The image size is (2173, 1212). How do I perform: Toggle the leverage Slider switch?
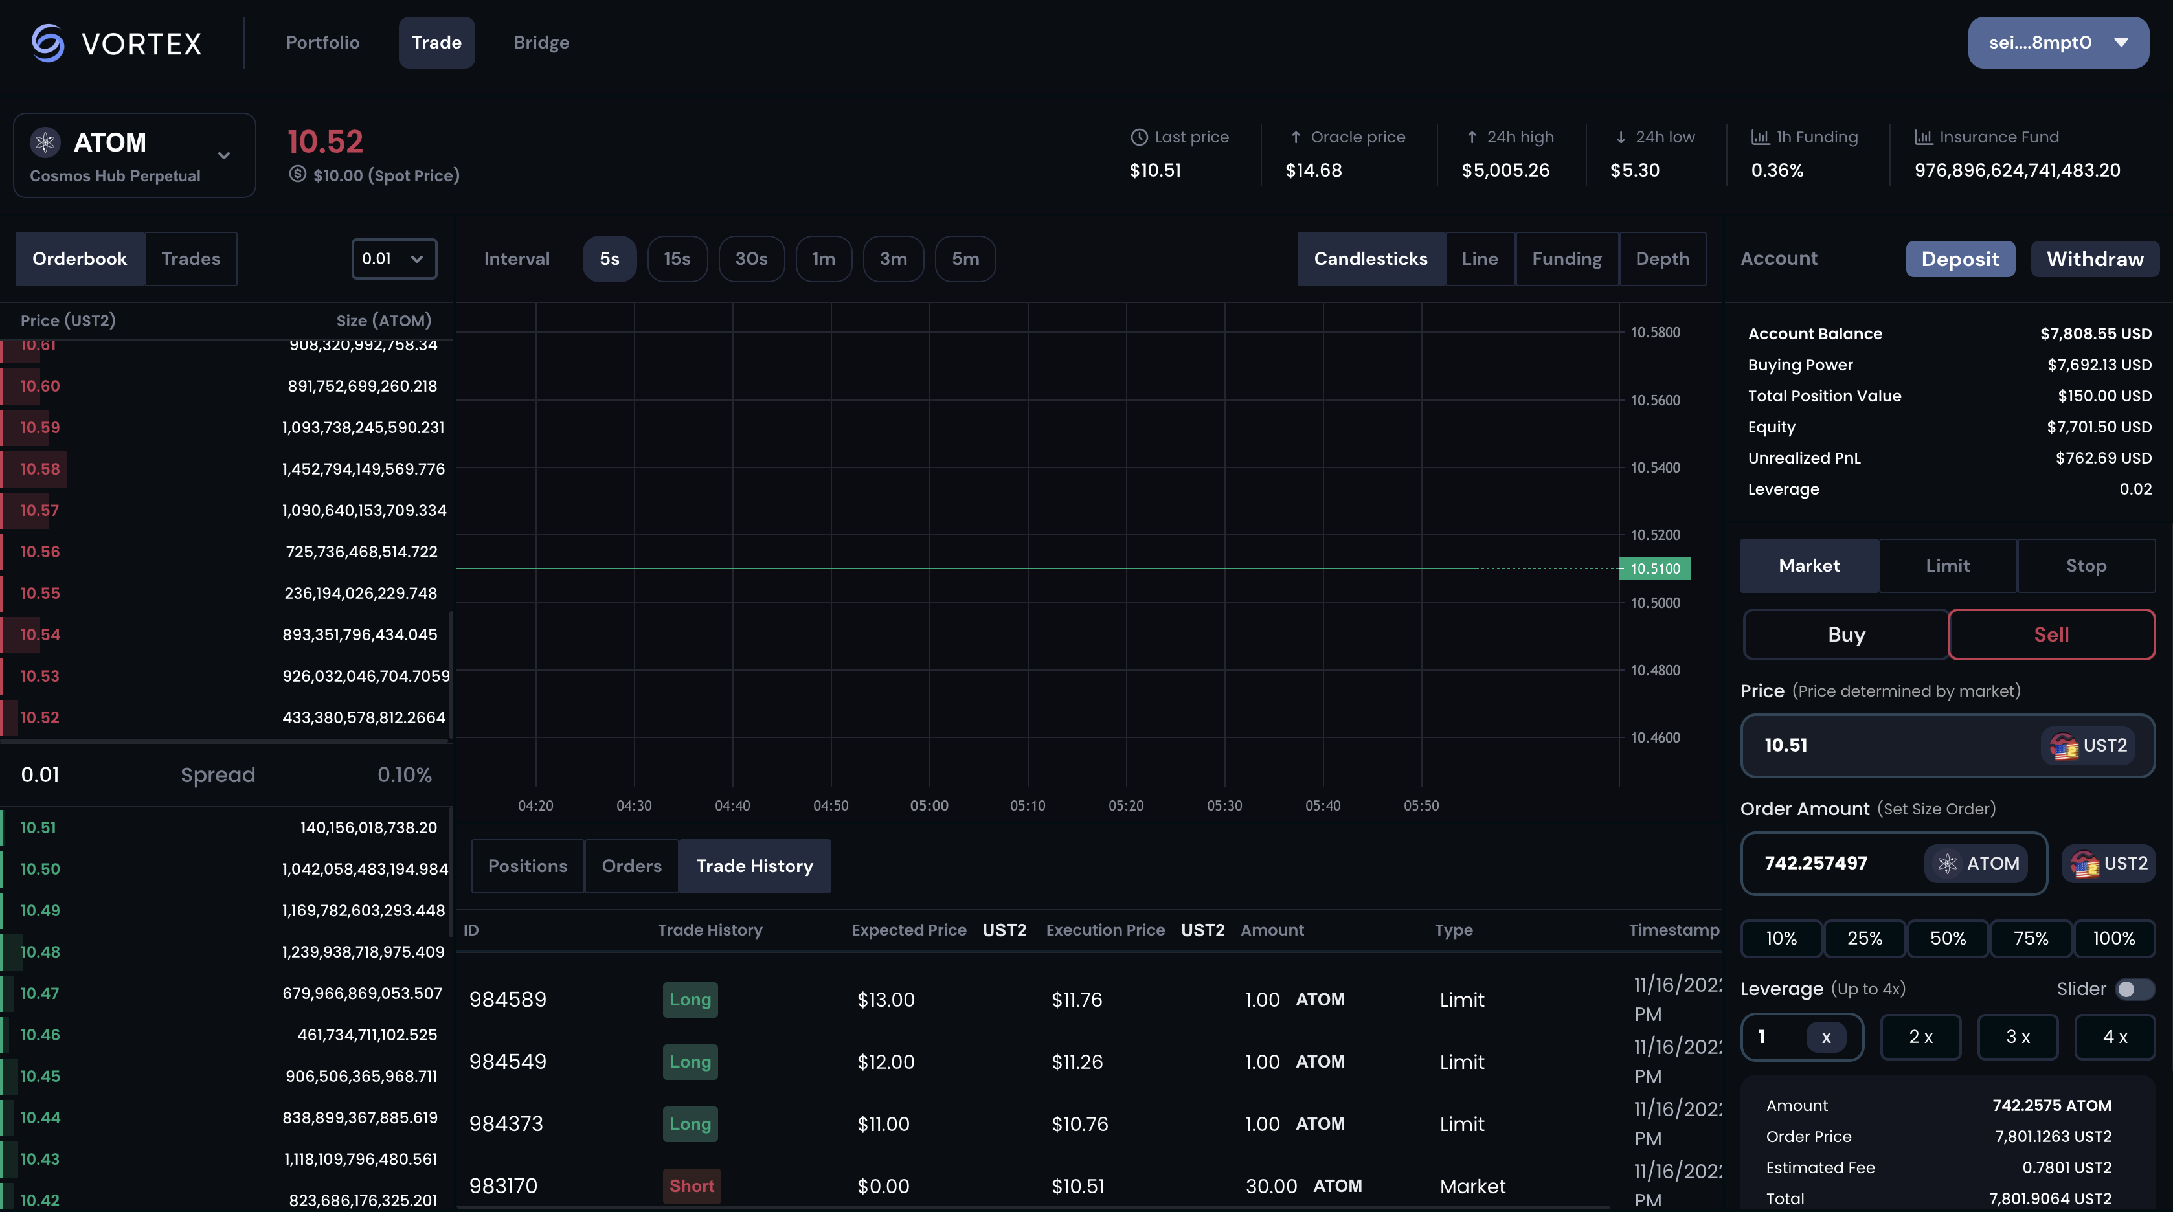tap(2134, 989)
